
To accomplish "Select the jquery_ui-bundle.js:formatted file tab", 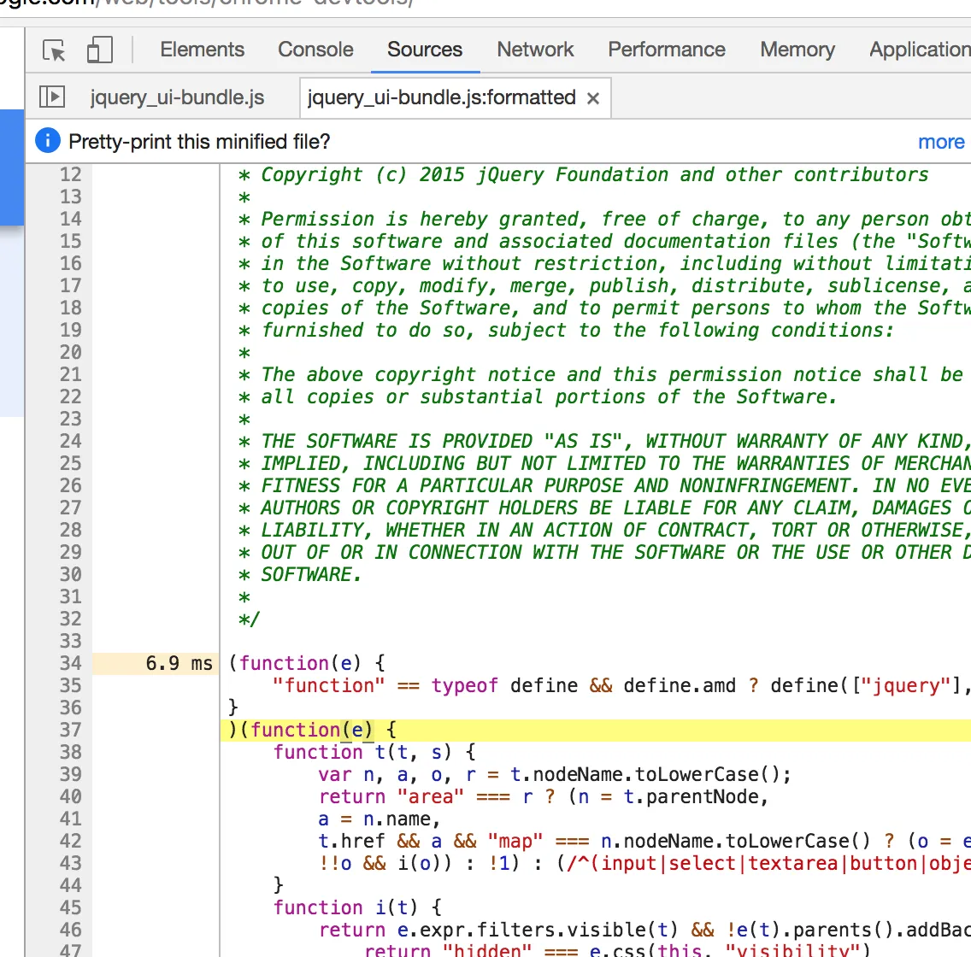I will 441,97.
